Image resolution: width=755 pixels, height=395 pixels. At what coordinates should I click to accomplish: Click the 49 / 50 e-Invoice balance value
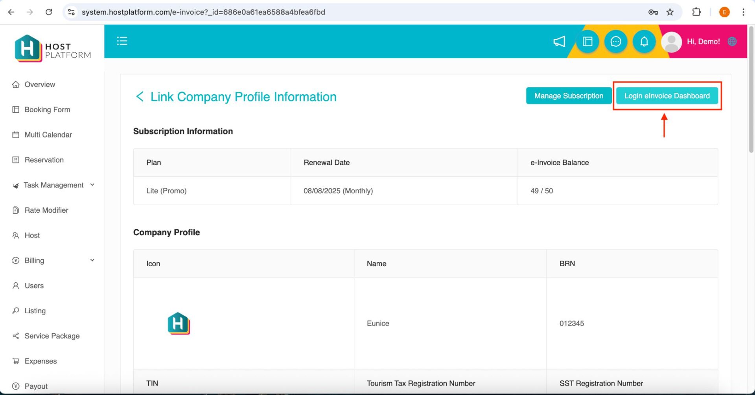tap(541, 191)
